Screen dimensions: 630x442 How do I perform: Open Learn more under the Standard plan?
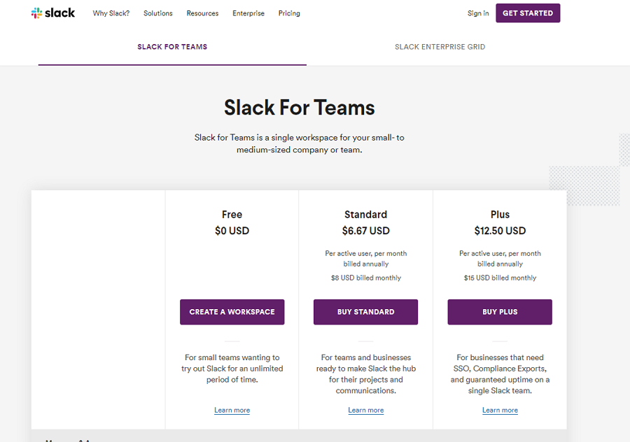(366, 411)
